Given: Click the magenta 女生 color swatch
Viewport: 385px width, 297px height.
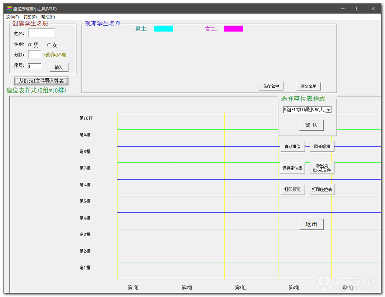Looking at the screenshot, I should tap(234, 29).
